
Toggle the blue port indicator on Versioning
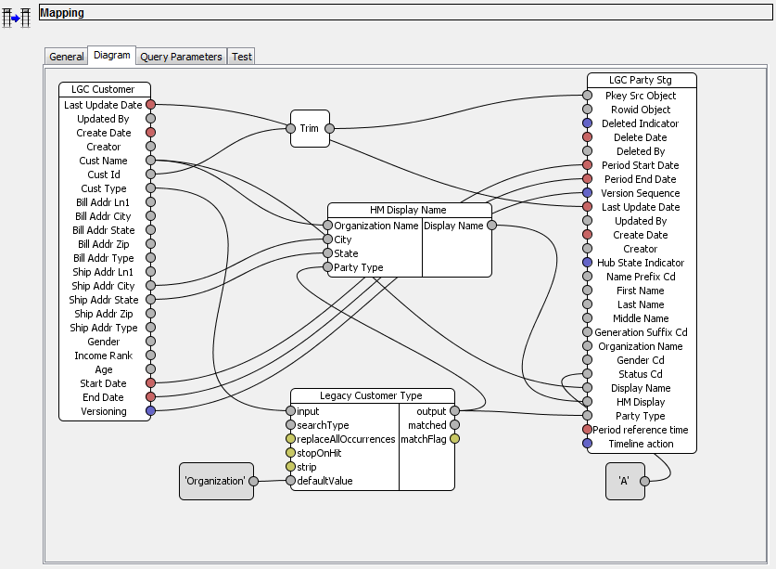pyautogui.click(x=151, y=411)
